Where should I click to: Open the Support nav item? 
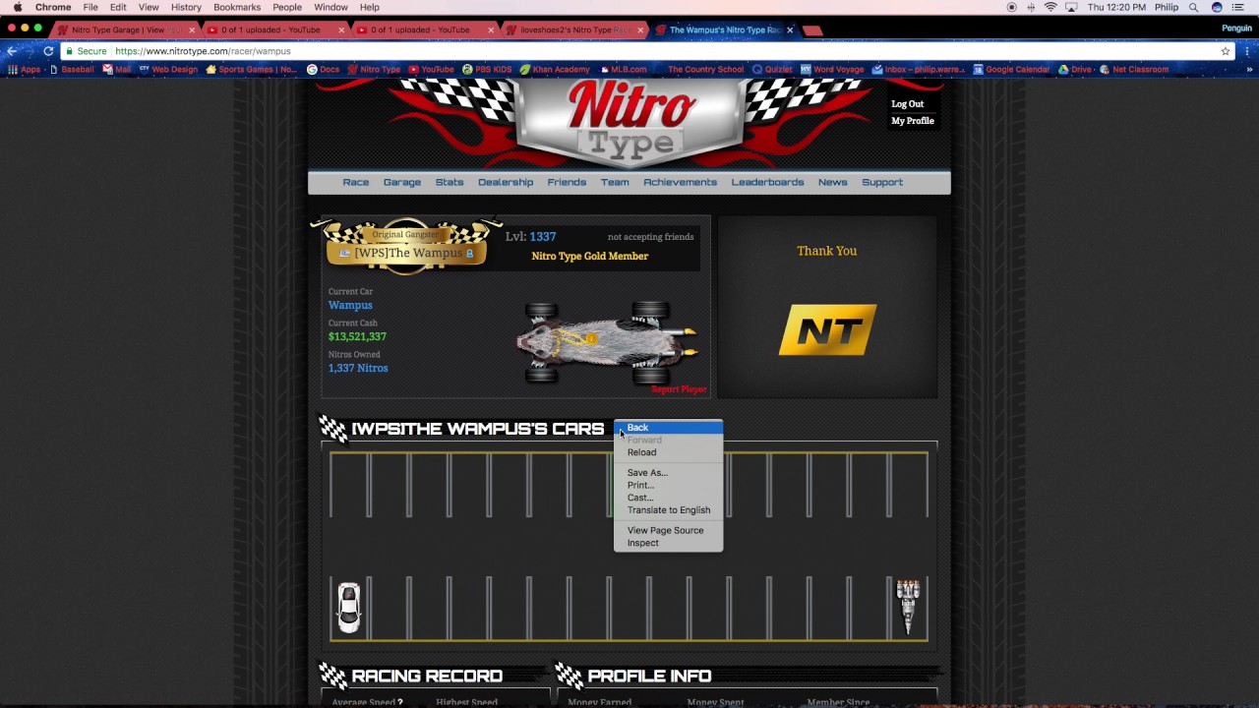point(882,182)
